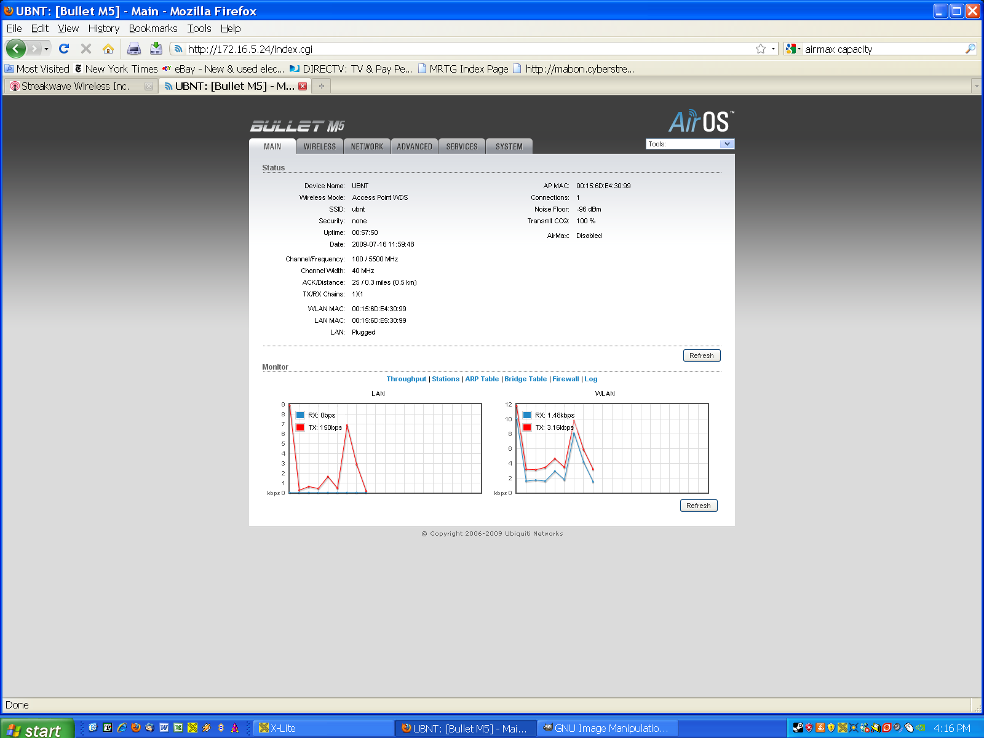Click the search magnifier icon
984x738 pixels.
(x=970, y=49)
